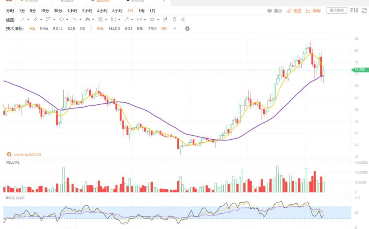369x229 pixels.
Task: Click the 最优参数 button
Action: [x=337, y=11]
